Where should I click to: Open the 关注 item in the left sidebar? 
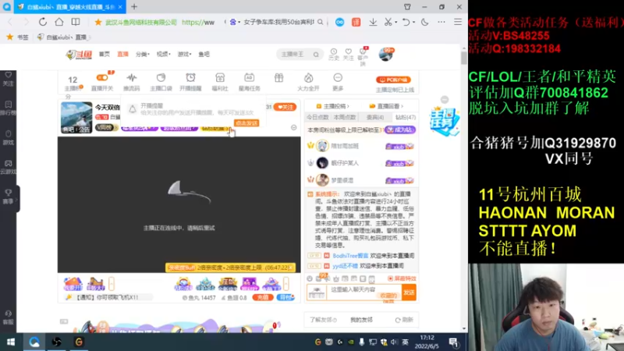click(8, 79)
